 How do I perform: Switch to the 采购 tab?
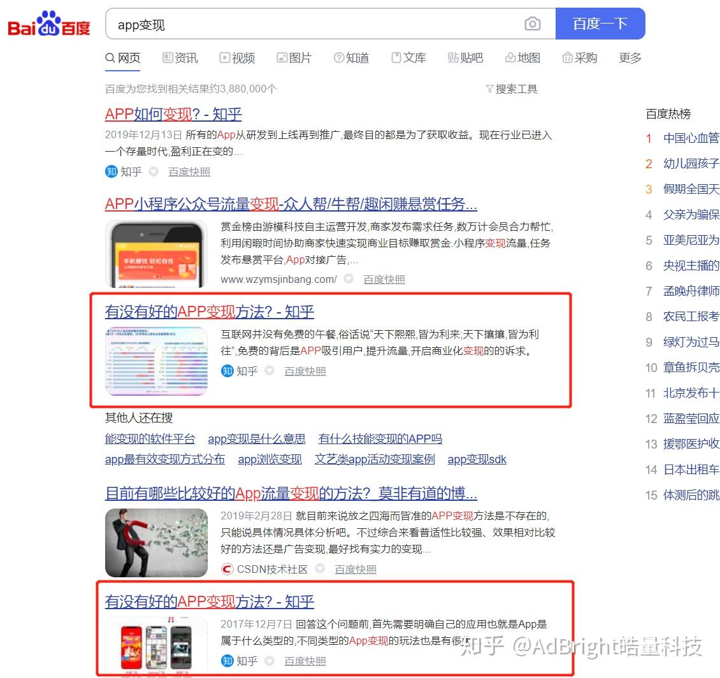tap(579, 58)
